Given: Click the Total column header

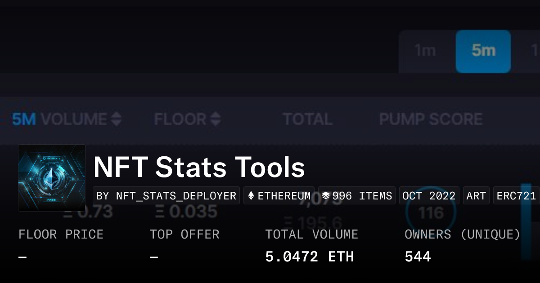Looking at the screenshot, I should pyautogui.click(x=307, y=119).
